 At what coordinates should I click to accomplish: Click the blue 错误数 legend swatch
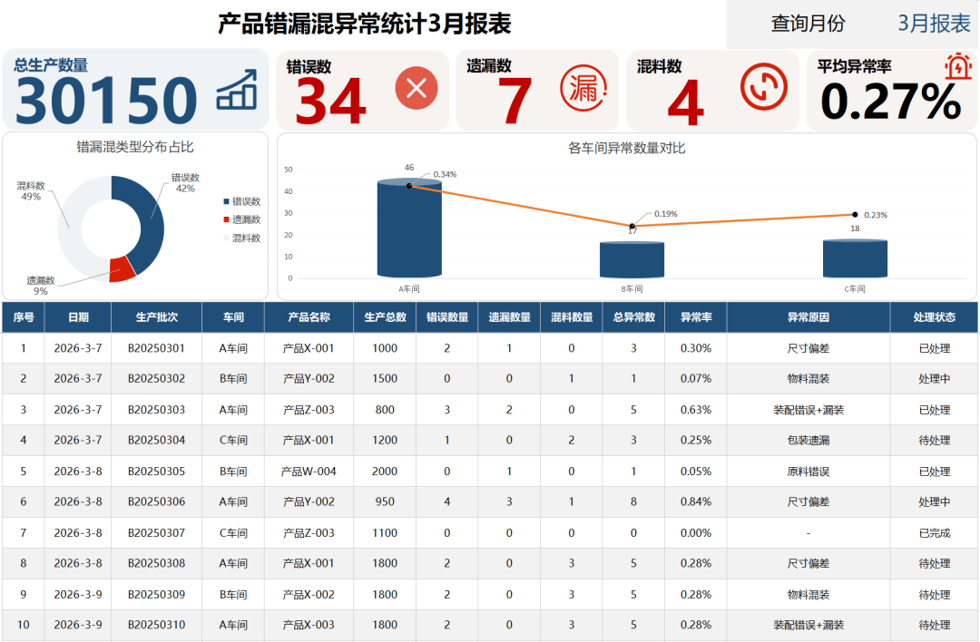[x=226, y=201]
